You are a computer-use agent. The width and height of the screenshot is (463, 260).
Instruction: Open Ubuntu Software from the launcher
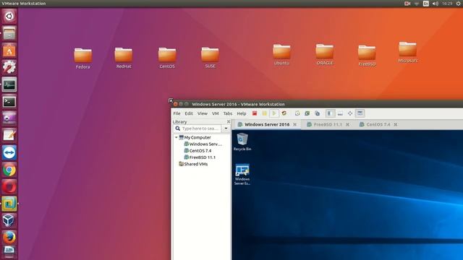point(9,50)
